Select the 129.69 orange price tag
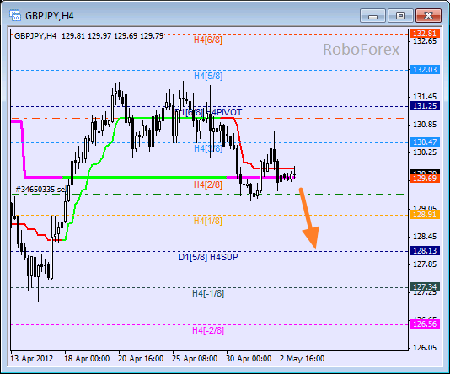The height and width of the screenshot is (374, 450). pyautogui.click(x=425, y=179)
